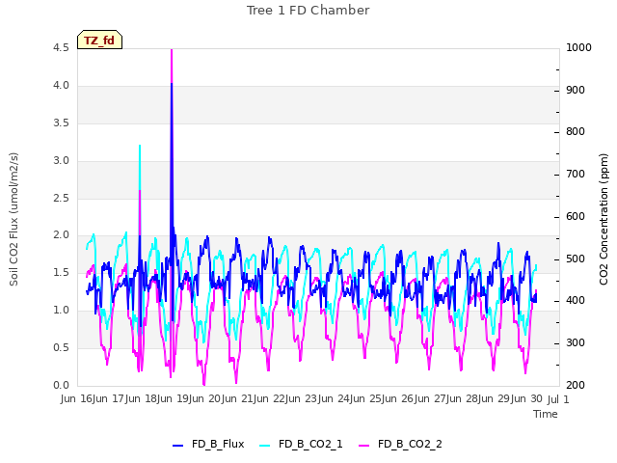This screenshot has height=463, width=617.
Task: Click the TZ_fd label badge
Action: [99, 40]
